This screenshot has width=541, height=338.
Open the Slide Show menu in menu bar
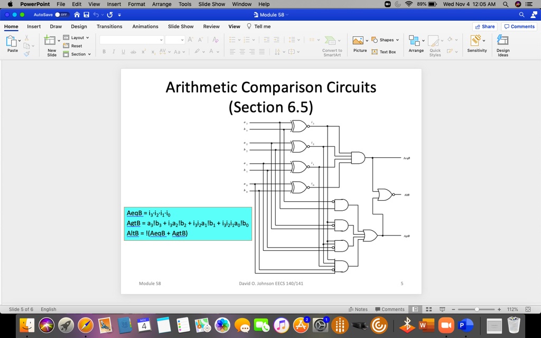coord(211,4)
